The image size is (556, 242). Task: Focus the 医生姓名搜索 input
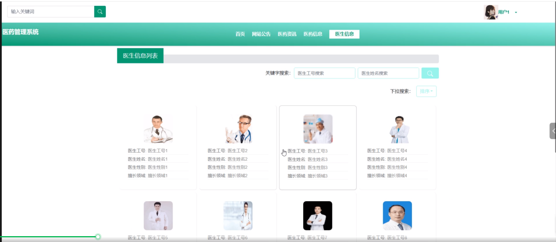click(x=388, y=73)
